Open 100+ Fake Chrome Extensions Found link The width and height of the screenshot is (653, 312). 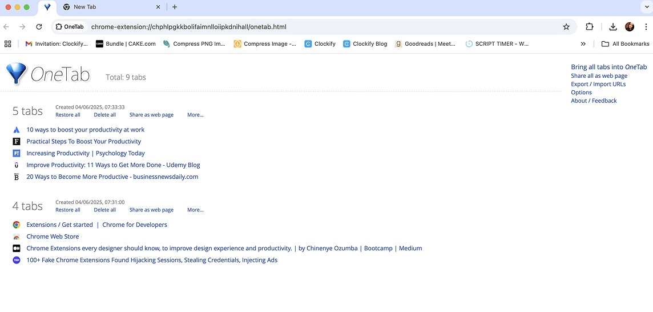pyautogui.click(x=152, y=260)
